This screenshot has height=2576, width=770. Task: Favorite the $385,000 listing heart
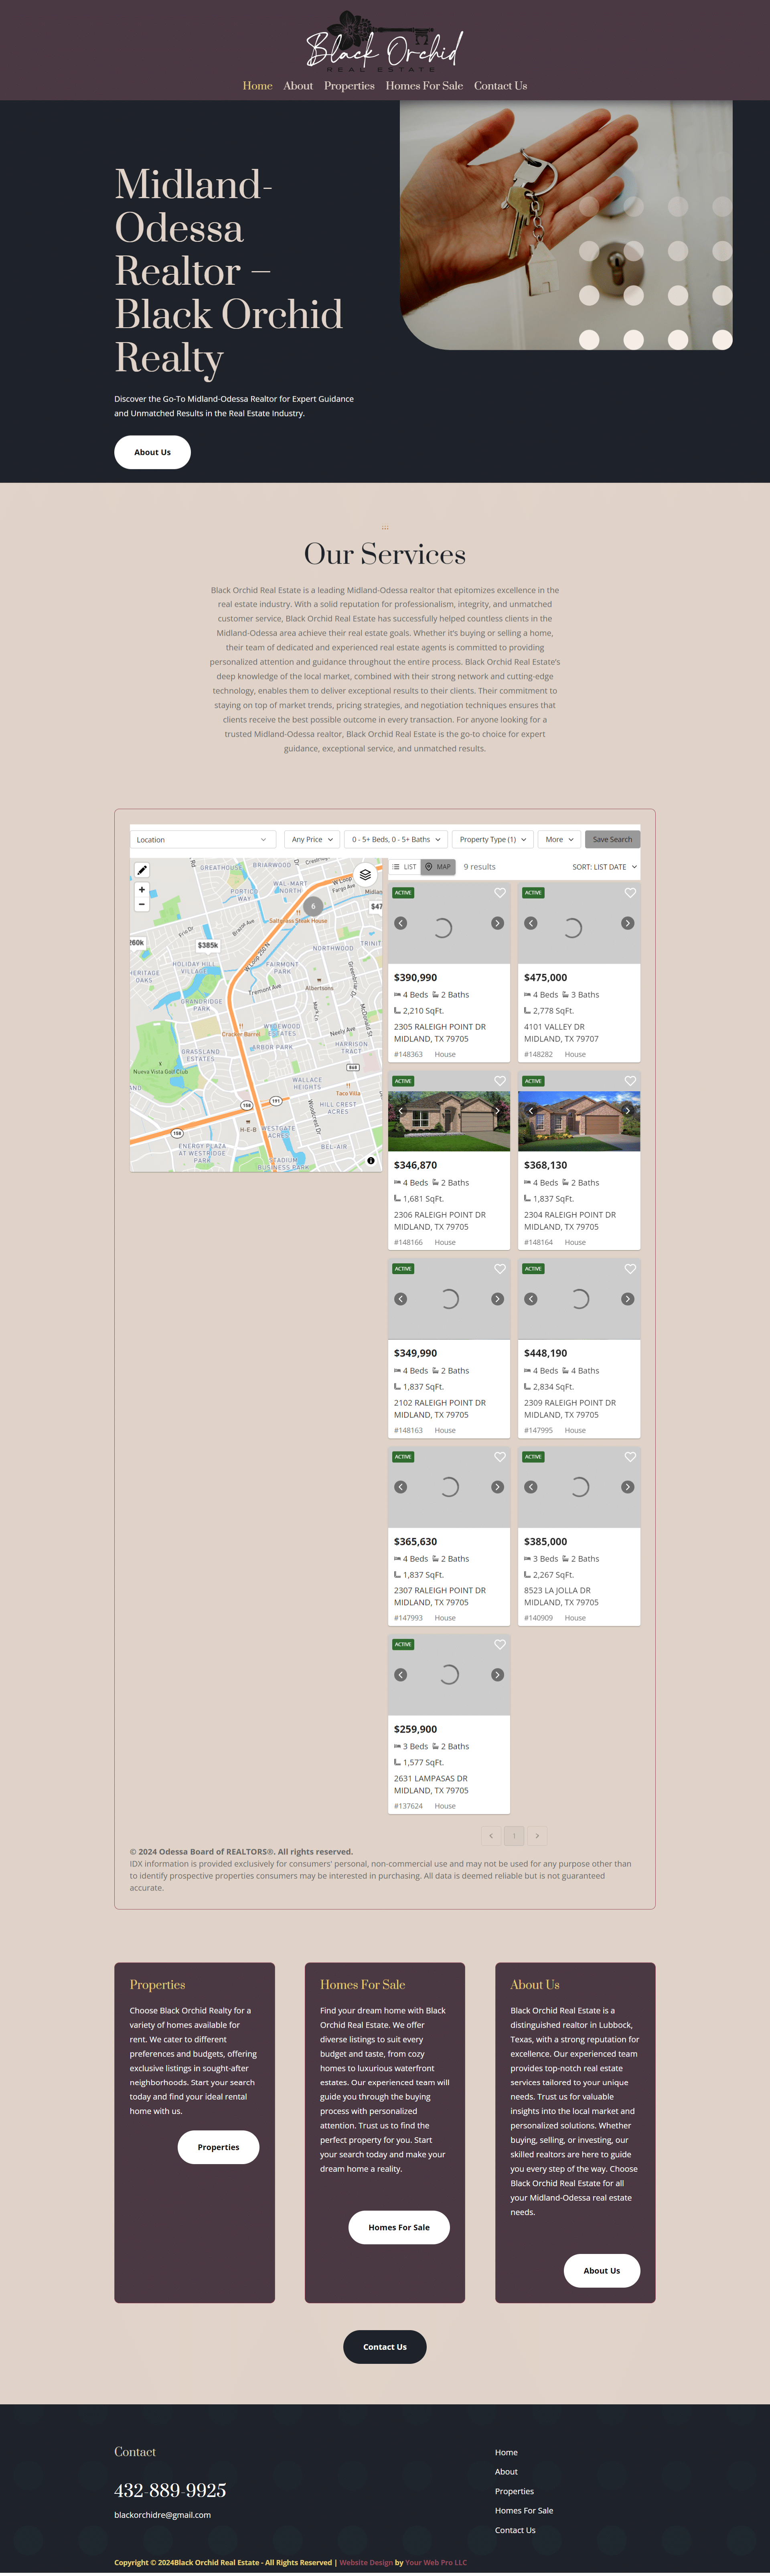630,1457
